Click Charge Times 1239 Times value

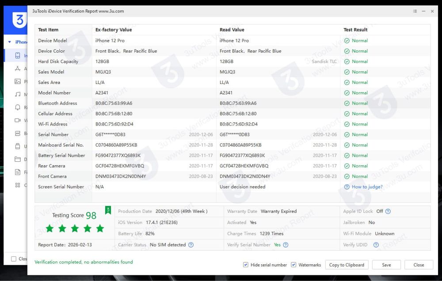(271, 234)
